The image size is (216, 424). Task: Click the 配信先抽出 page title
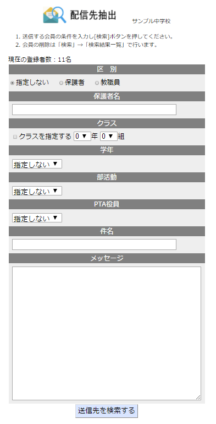coord(93,15)
